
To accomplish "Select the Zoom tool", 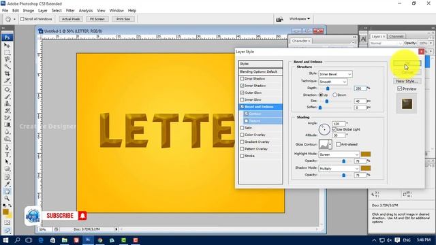I will 7,198.
